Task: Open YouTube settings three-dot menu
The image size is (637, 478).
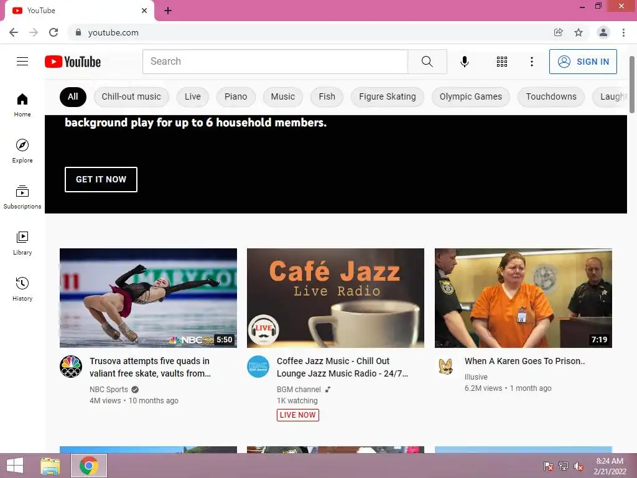Action: tap(531, 62)
